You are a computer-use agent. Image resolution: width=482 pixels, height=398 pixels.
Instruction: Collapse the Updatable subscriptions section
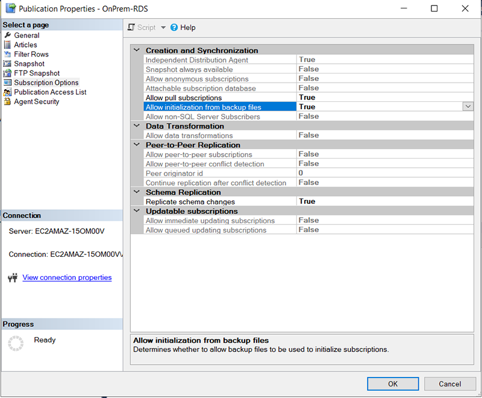click(x=137, y=211)
